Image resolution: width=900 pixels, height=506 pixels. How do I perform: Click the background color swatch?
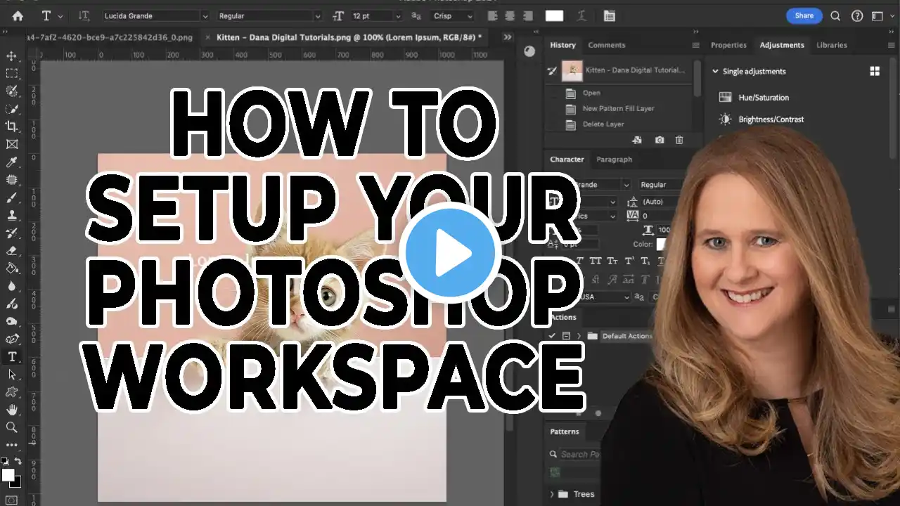(16, 483)
